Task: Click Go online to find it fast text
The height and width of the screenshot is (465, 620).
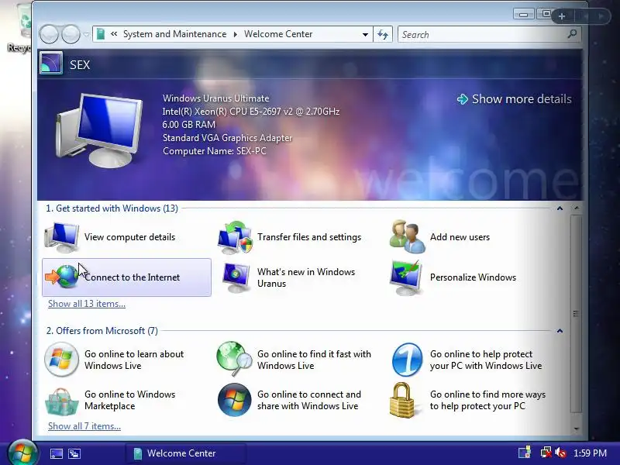Action: pos(315,360)
